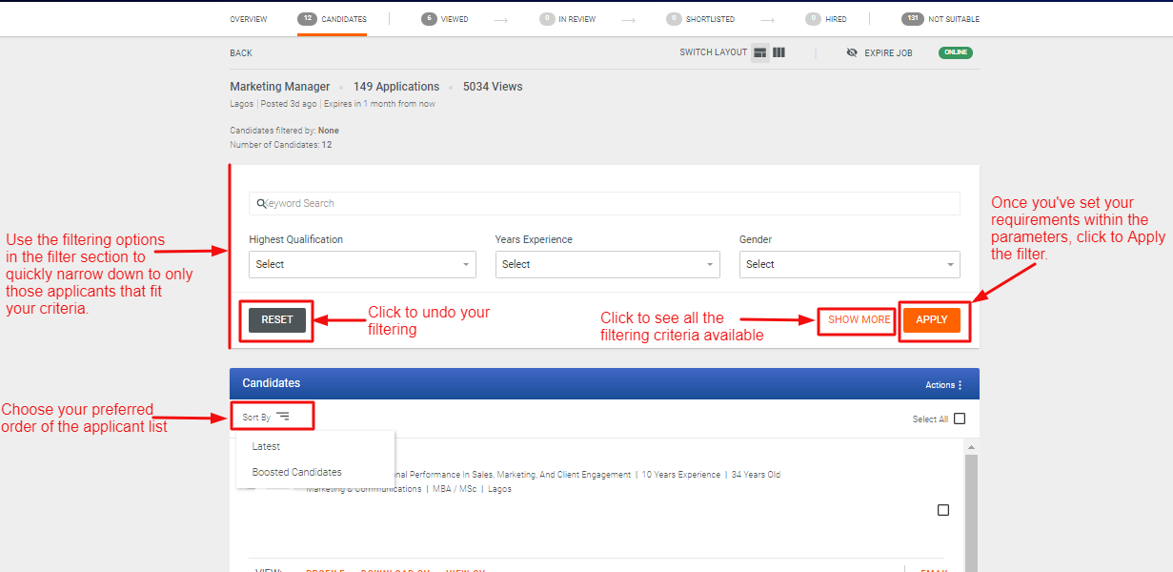Image resolution: width=1173 pixels, height=572 pixels.
Task: Open the Candidates tab
Action: pyautogui.click(x=332, y=19)
